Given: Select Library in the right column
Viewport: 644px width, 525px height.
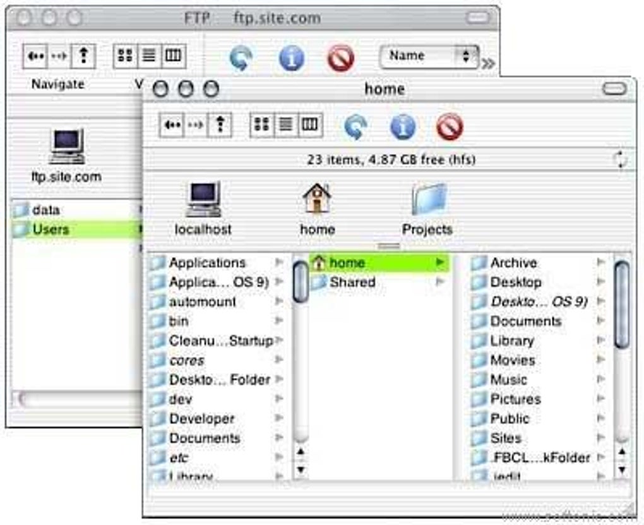Looking at the screenshot, I should coord(539,341).
